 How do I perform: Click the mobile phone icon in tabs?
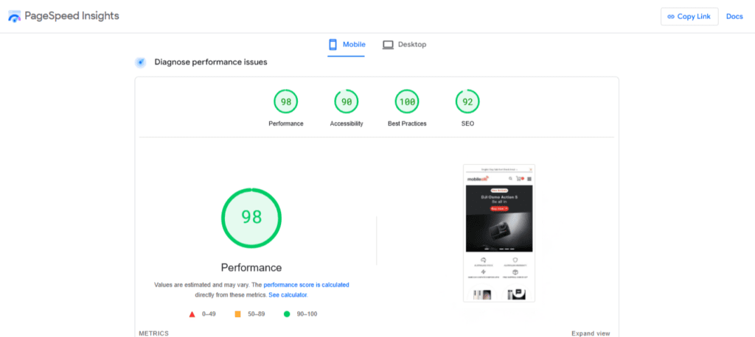tap(333, 44)
